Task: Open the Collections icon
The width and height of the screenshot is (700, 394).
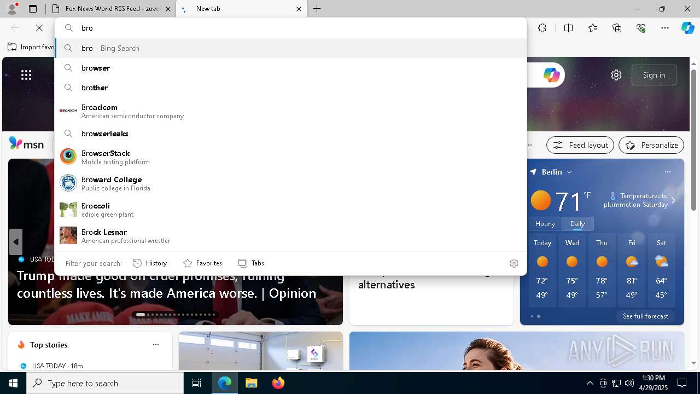Action: [617, 28]
